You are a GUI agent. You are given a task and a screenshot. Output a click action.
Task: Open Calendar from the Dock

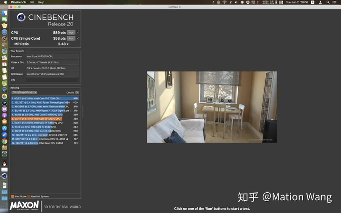click(x=4, y=64)
